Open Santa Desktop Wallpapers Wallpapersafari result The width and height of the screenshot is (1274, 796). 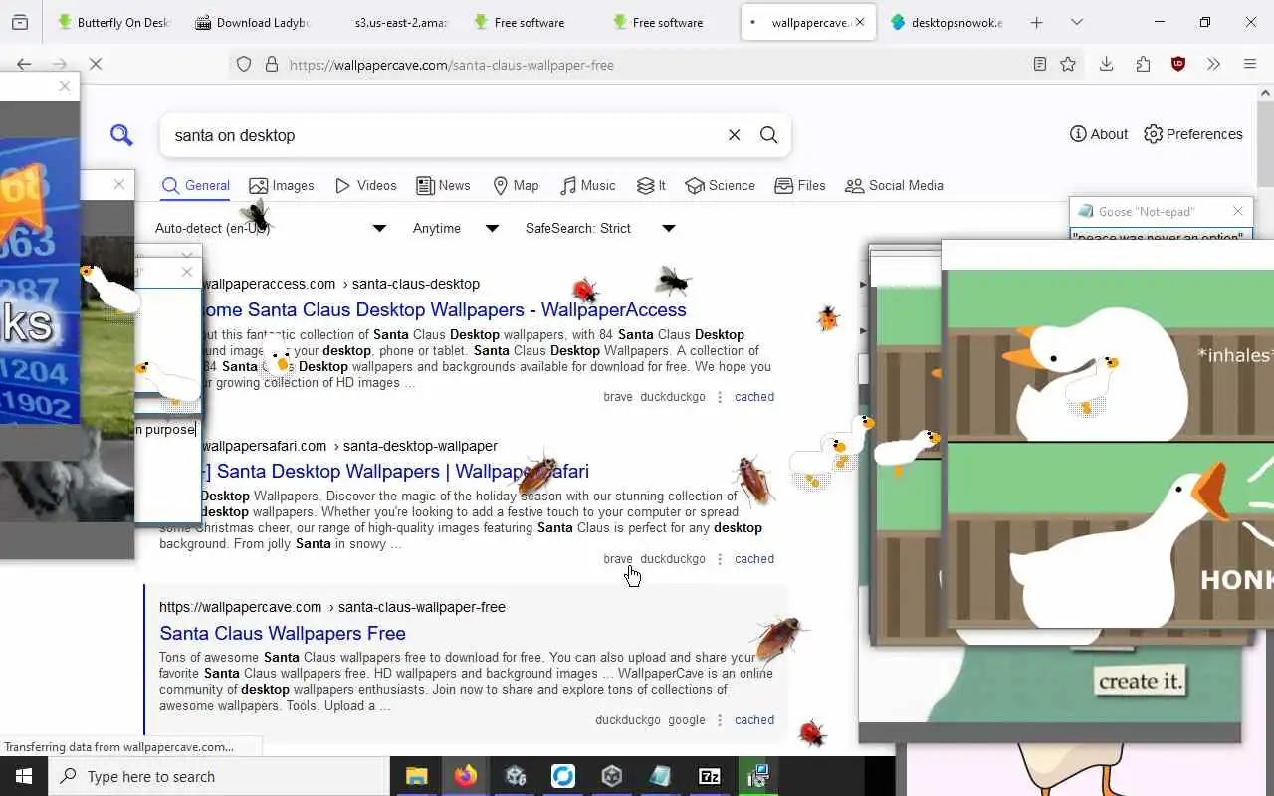[395, 471]
